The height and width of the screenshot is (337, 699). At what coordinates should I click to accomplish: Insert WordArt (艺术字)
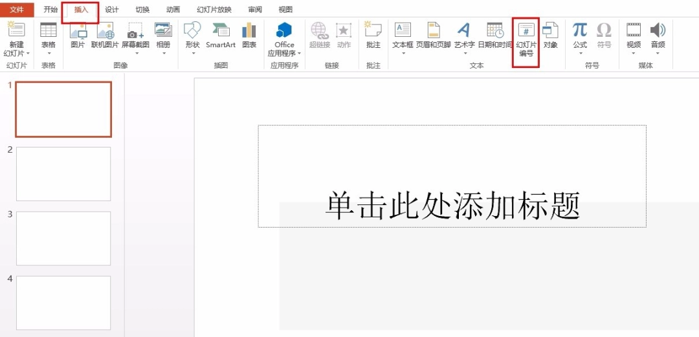click(464, 30)
